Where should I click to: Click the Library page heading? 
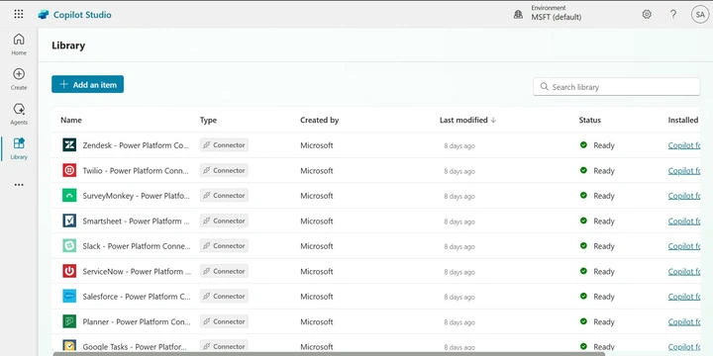(x=68, y=45)
